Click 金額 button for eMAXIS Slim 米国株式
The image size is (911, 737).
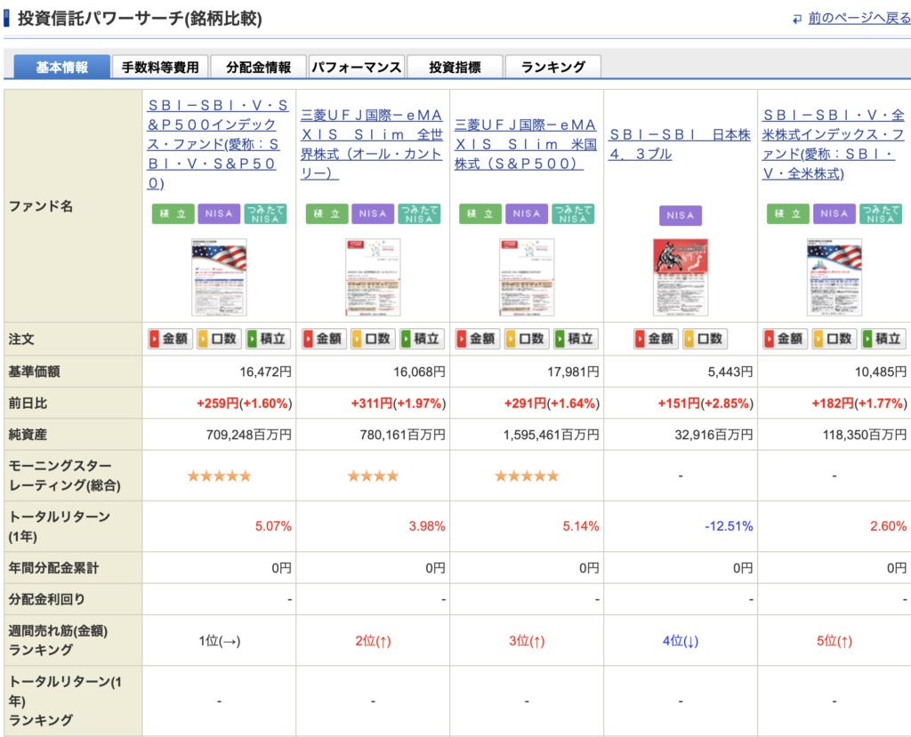tap(478, 339)
